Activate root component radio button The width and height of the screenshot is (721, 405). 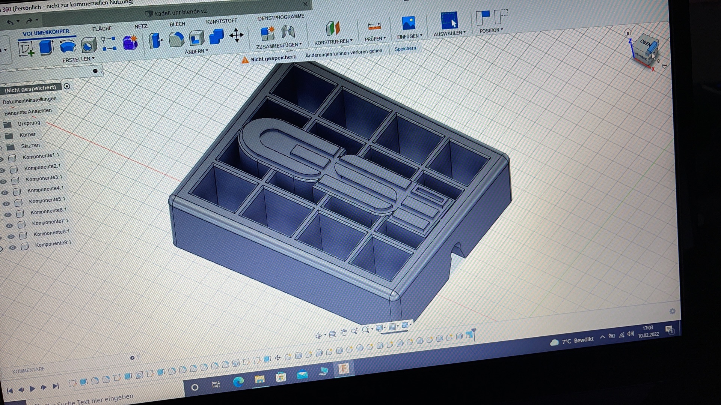tap(67, 87)
